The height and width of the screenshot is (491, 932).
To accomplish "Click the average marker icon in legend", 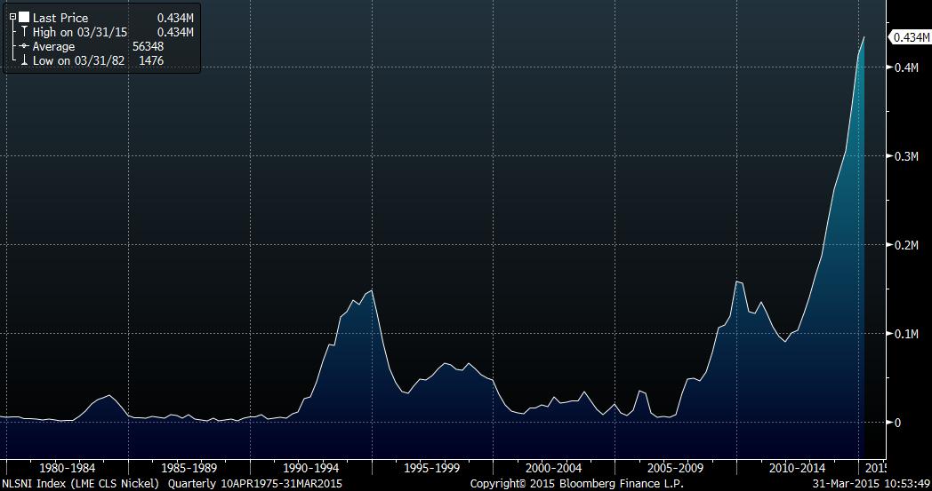I will (x=24, y=46).
